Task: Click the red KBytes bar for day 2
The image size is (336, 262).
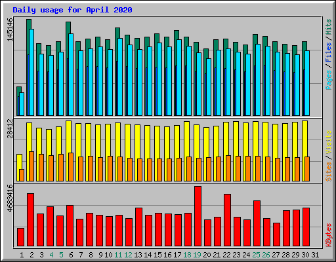Action: coord(30,219)
